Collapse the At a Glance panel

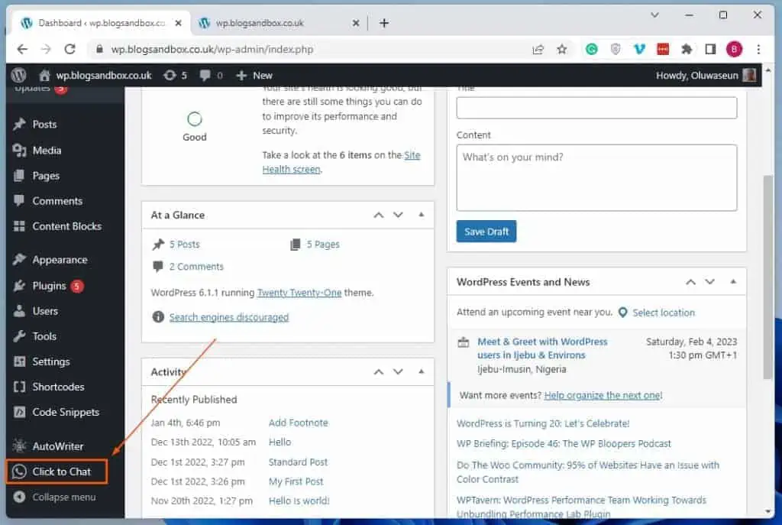point(422,215)
